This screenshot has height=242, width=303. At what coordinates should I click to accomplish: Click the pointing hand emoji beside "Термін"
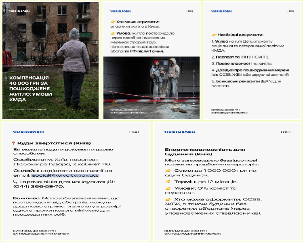click(169, 181)
